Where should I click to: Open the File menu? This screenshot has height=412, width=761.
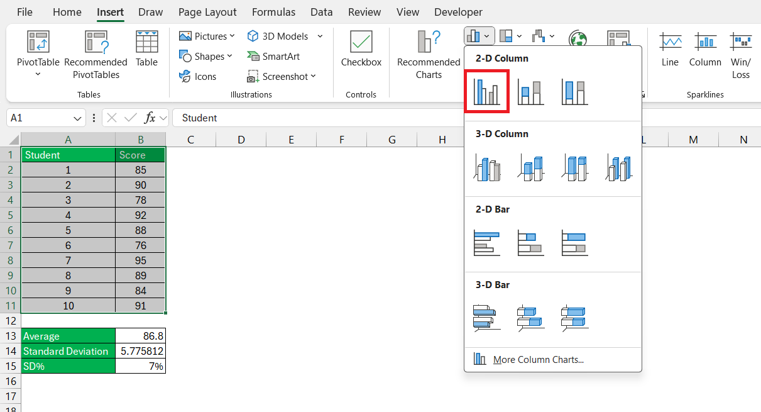tap(25, 12)
